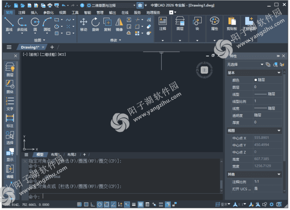This screenshot has height=210, width=290.
Task: Click the undo arrow icon
Action: click(63, 5)
